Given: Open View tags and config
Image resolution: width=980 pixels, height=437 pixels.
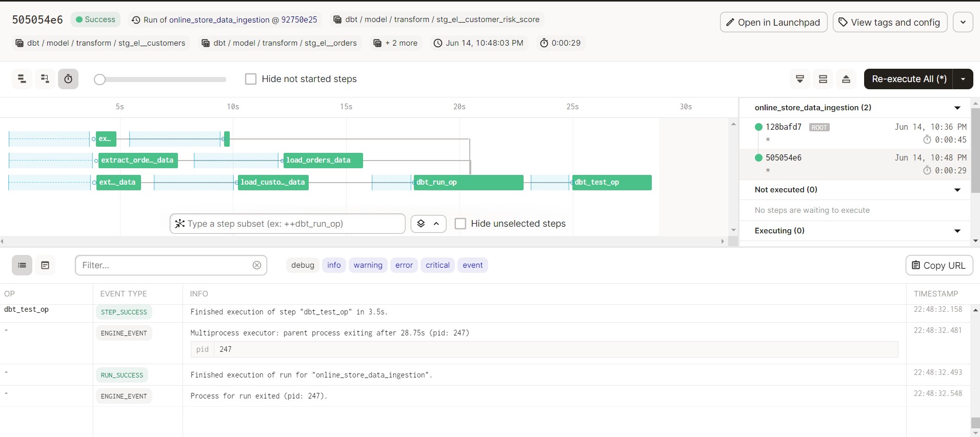Looking at the screenshot, I should point(890,22).
